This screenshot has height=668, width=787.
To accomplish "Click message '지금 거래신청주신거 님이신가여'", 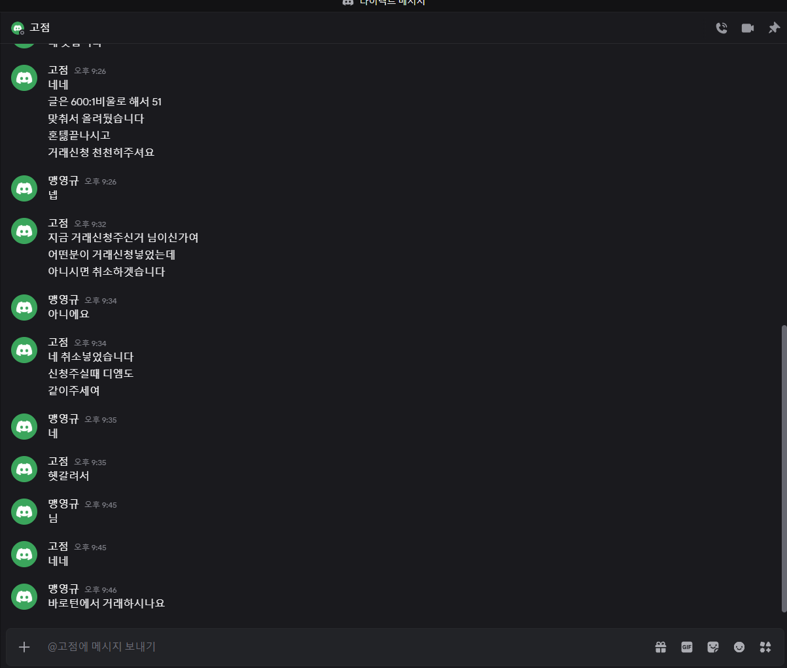I will click(124, 237).
